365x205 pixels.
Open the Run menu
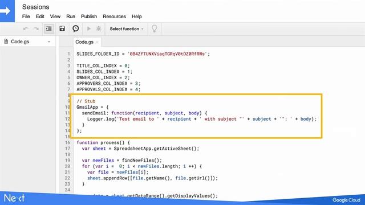point(71,17)
